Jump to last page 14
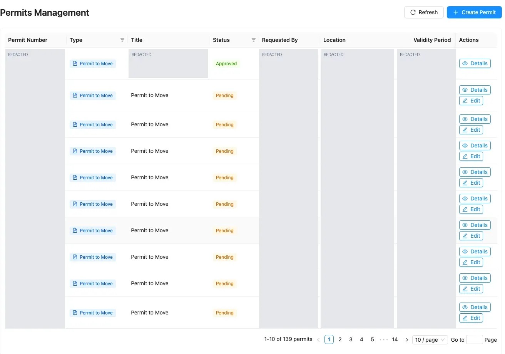 [395, 339]
